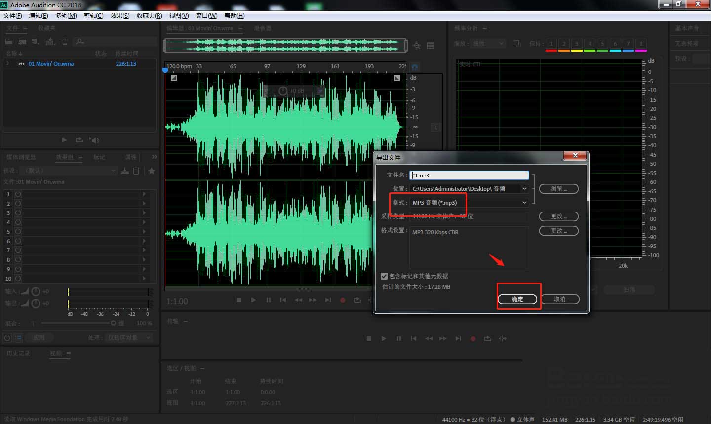Open the Files panel menu icon
The width and height of the screenshot is (711, 424).
point(25,28)
